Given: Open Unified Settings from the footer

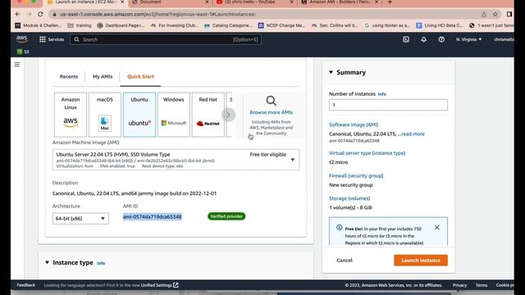Looking at the screenshot, I should [160, 285].
